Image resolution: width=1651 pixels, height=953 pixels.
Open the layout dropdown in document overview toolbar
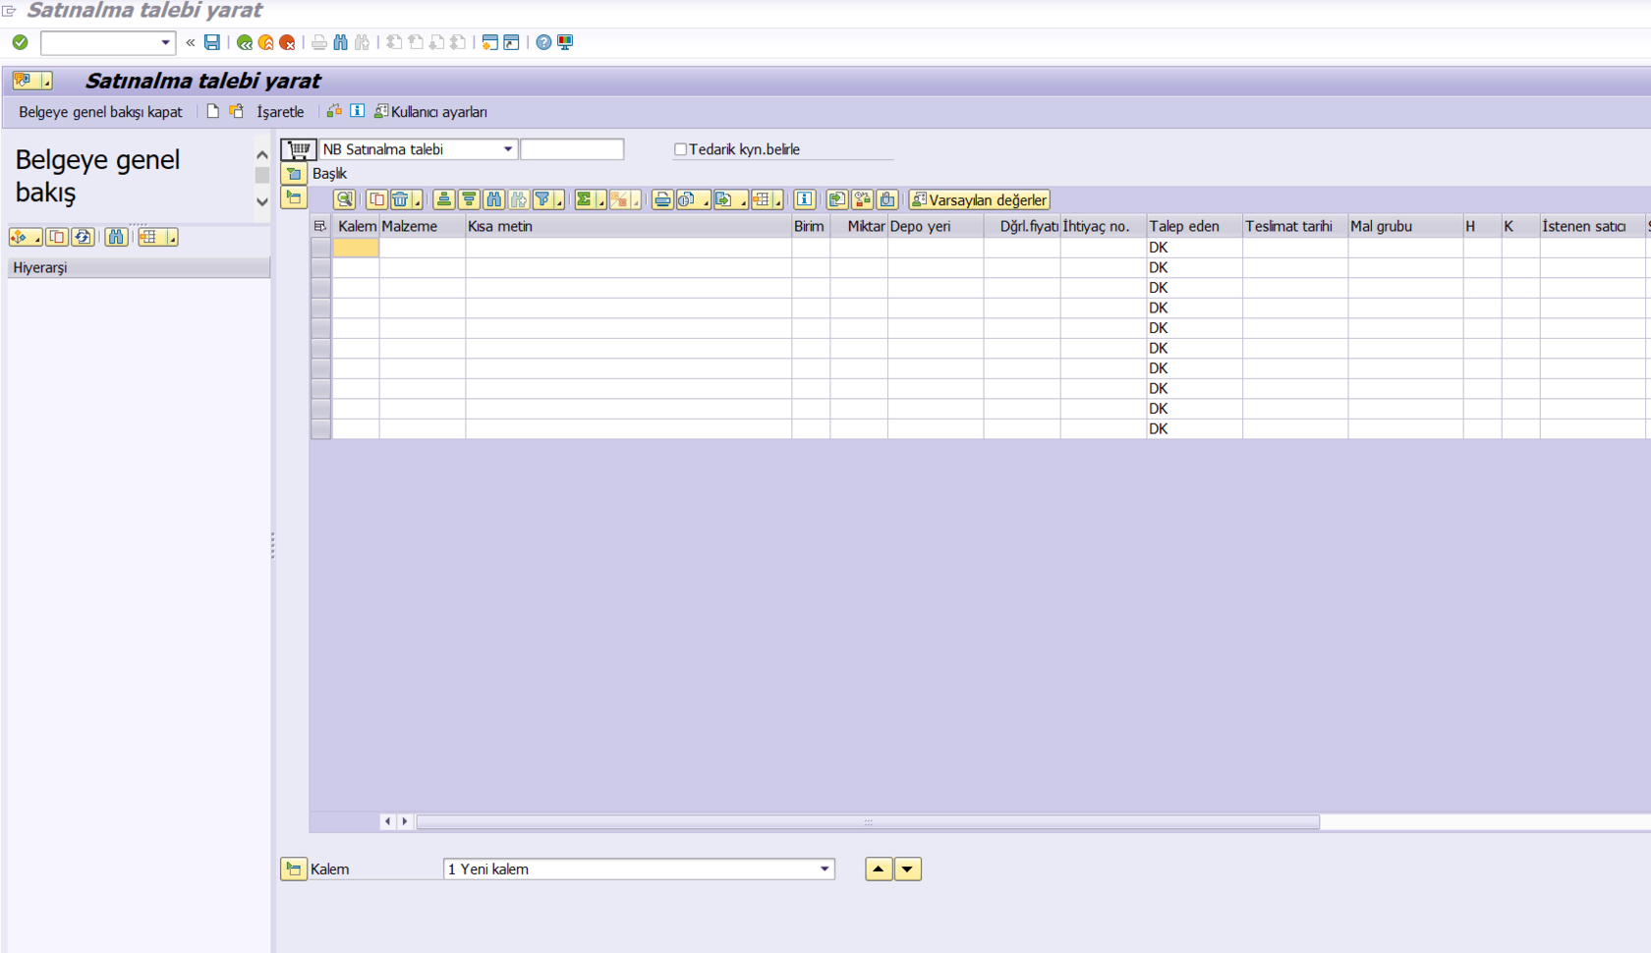(x=157, y=237)
